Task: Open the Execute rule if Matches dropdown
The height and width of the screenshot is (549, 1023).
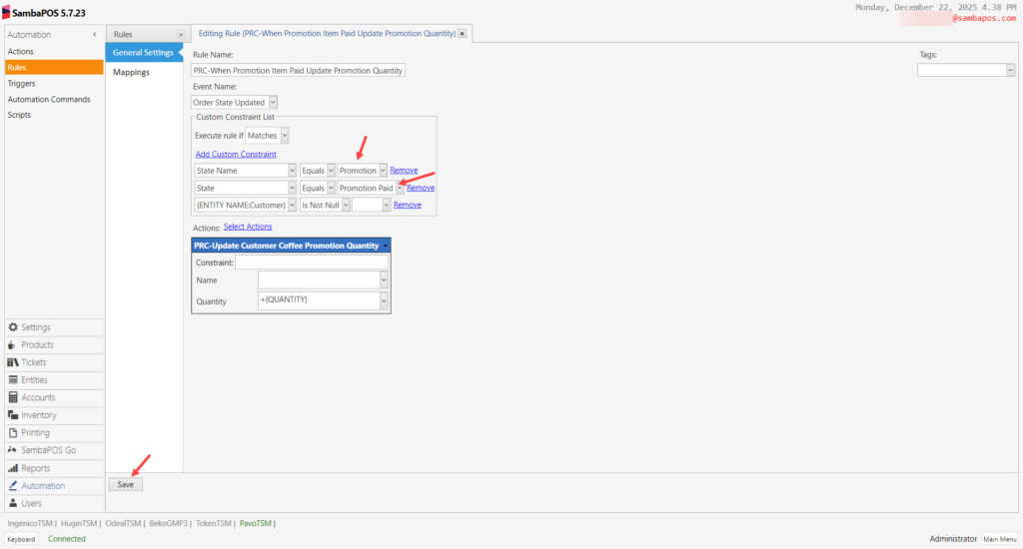Action: point(285,135)
